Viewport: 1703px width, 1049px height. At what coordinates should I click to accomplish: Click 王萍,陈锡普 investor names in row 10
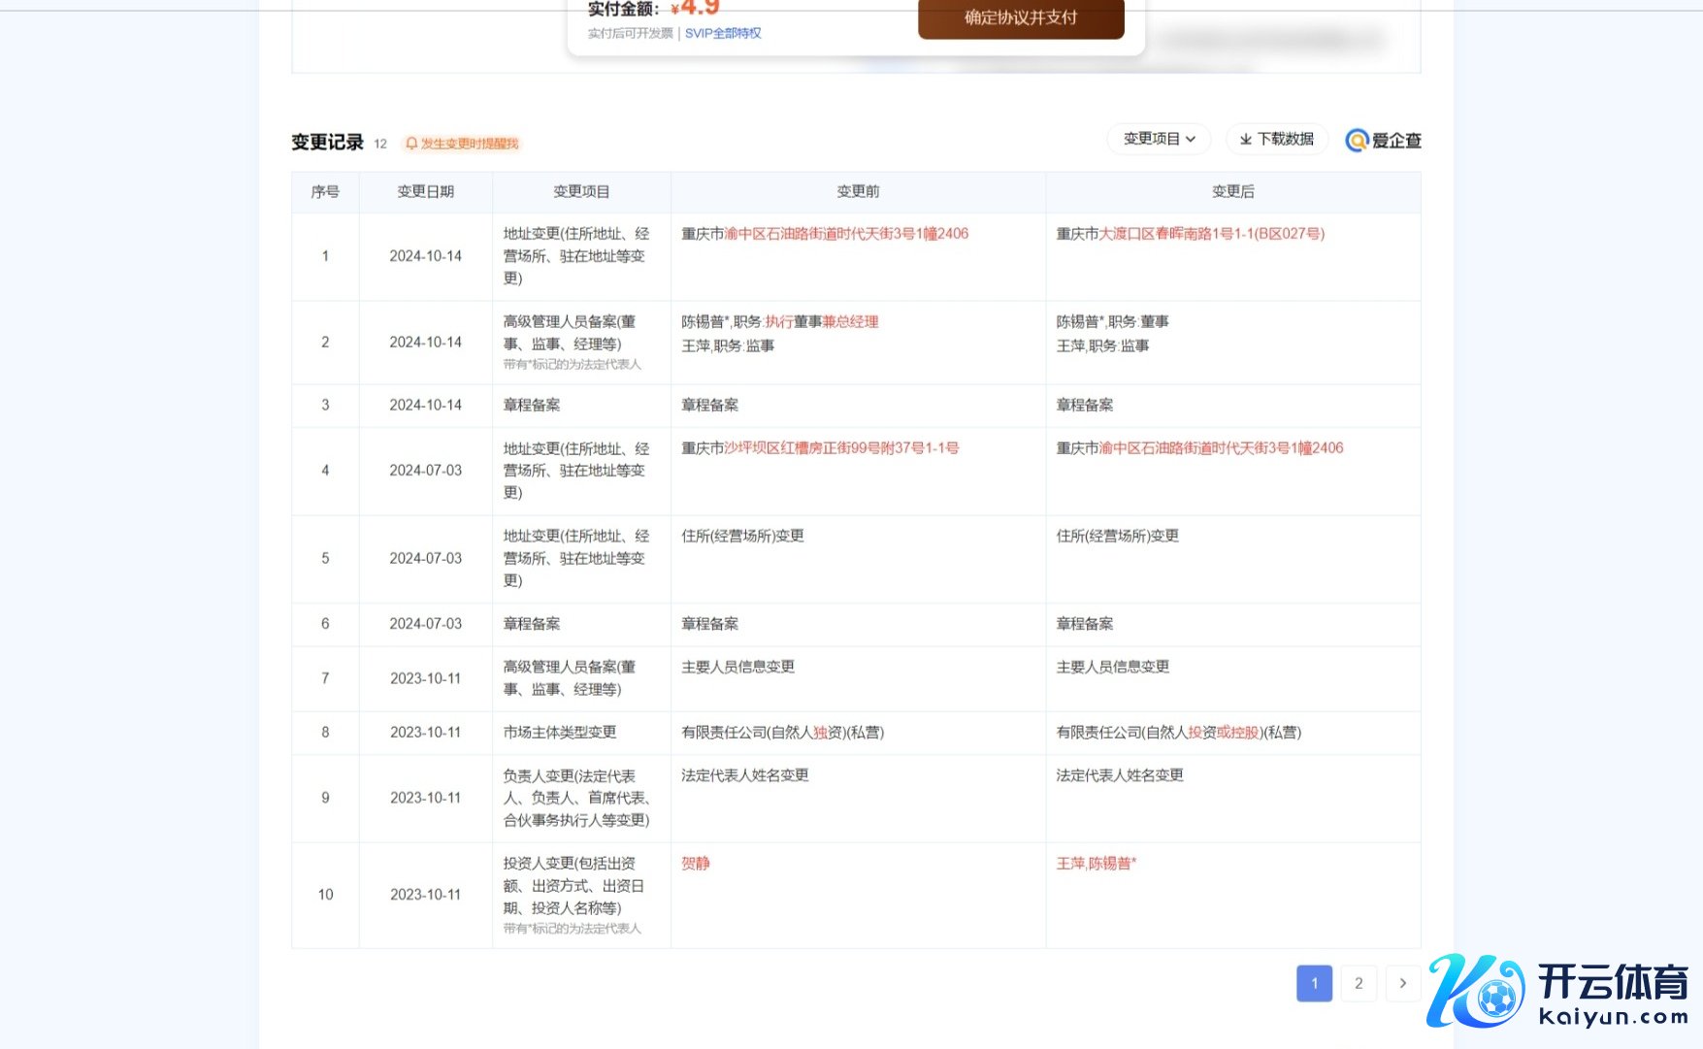1096,864
